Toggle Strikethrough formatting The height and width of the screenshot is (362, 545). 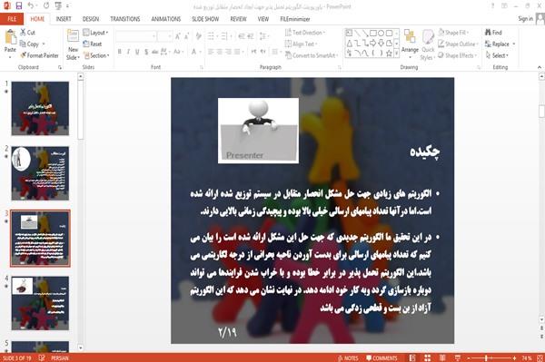coord(155,52)
